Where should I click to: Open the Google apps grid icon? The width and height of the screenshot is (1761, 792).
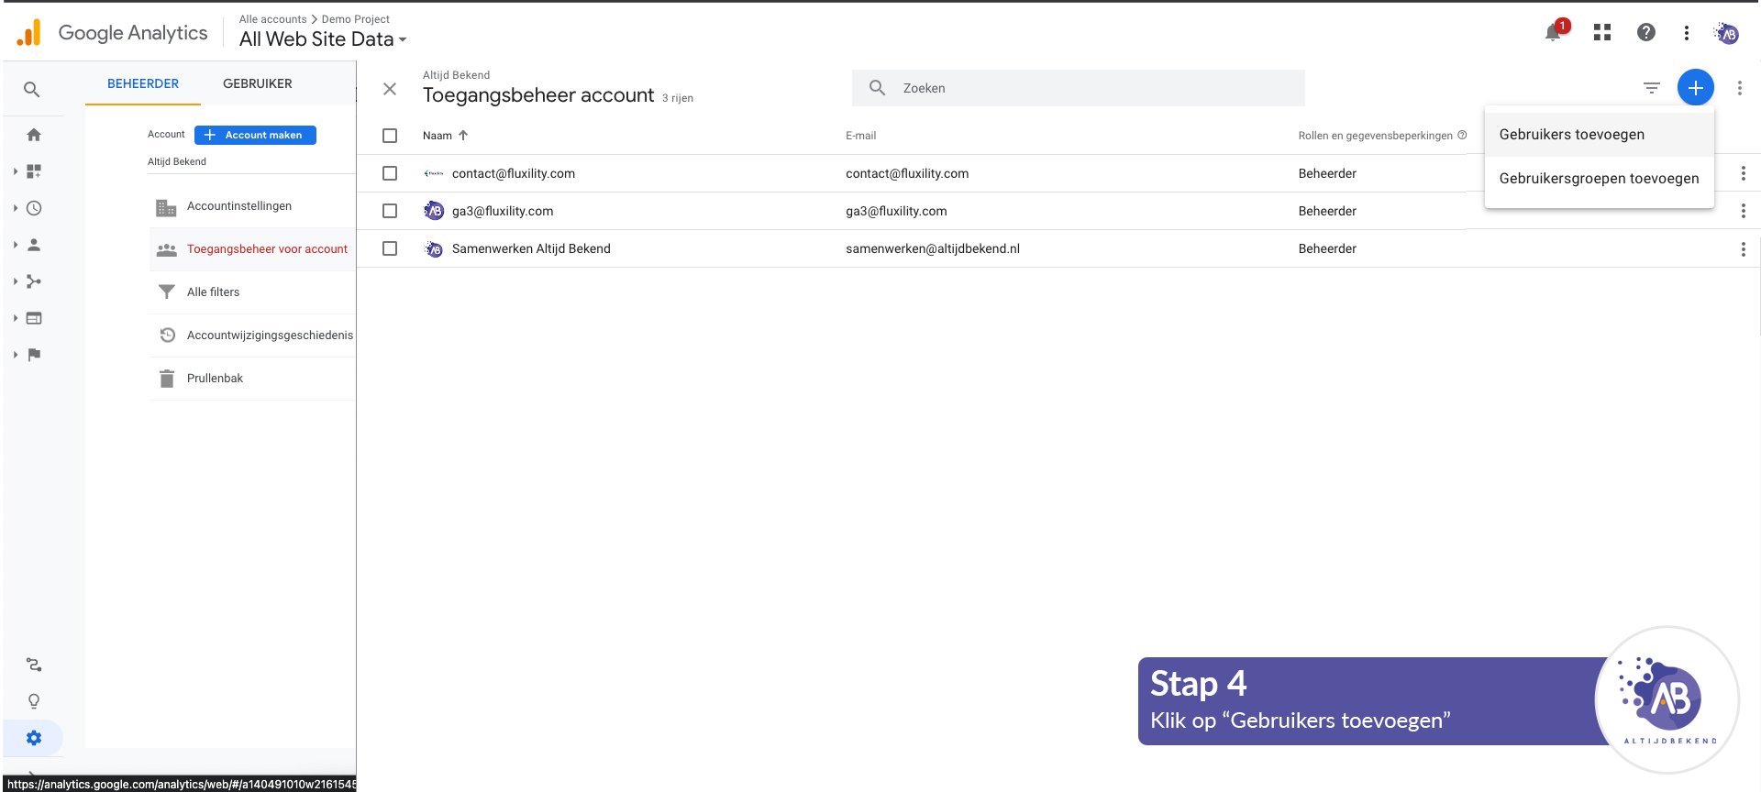pyautogui.click(x=1602, y=33)
